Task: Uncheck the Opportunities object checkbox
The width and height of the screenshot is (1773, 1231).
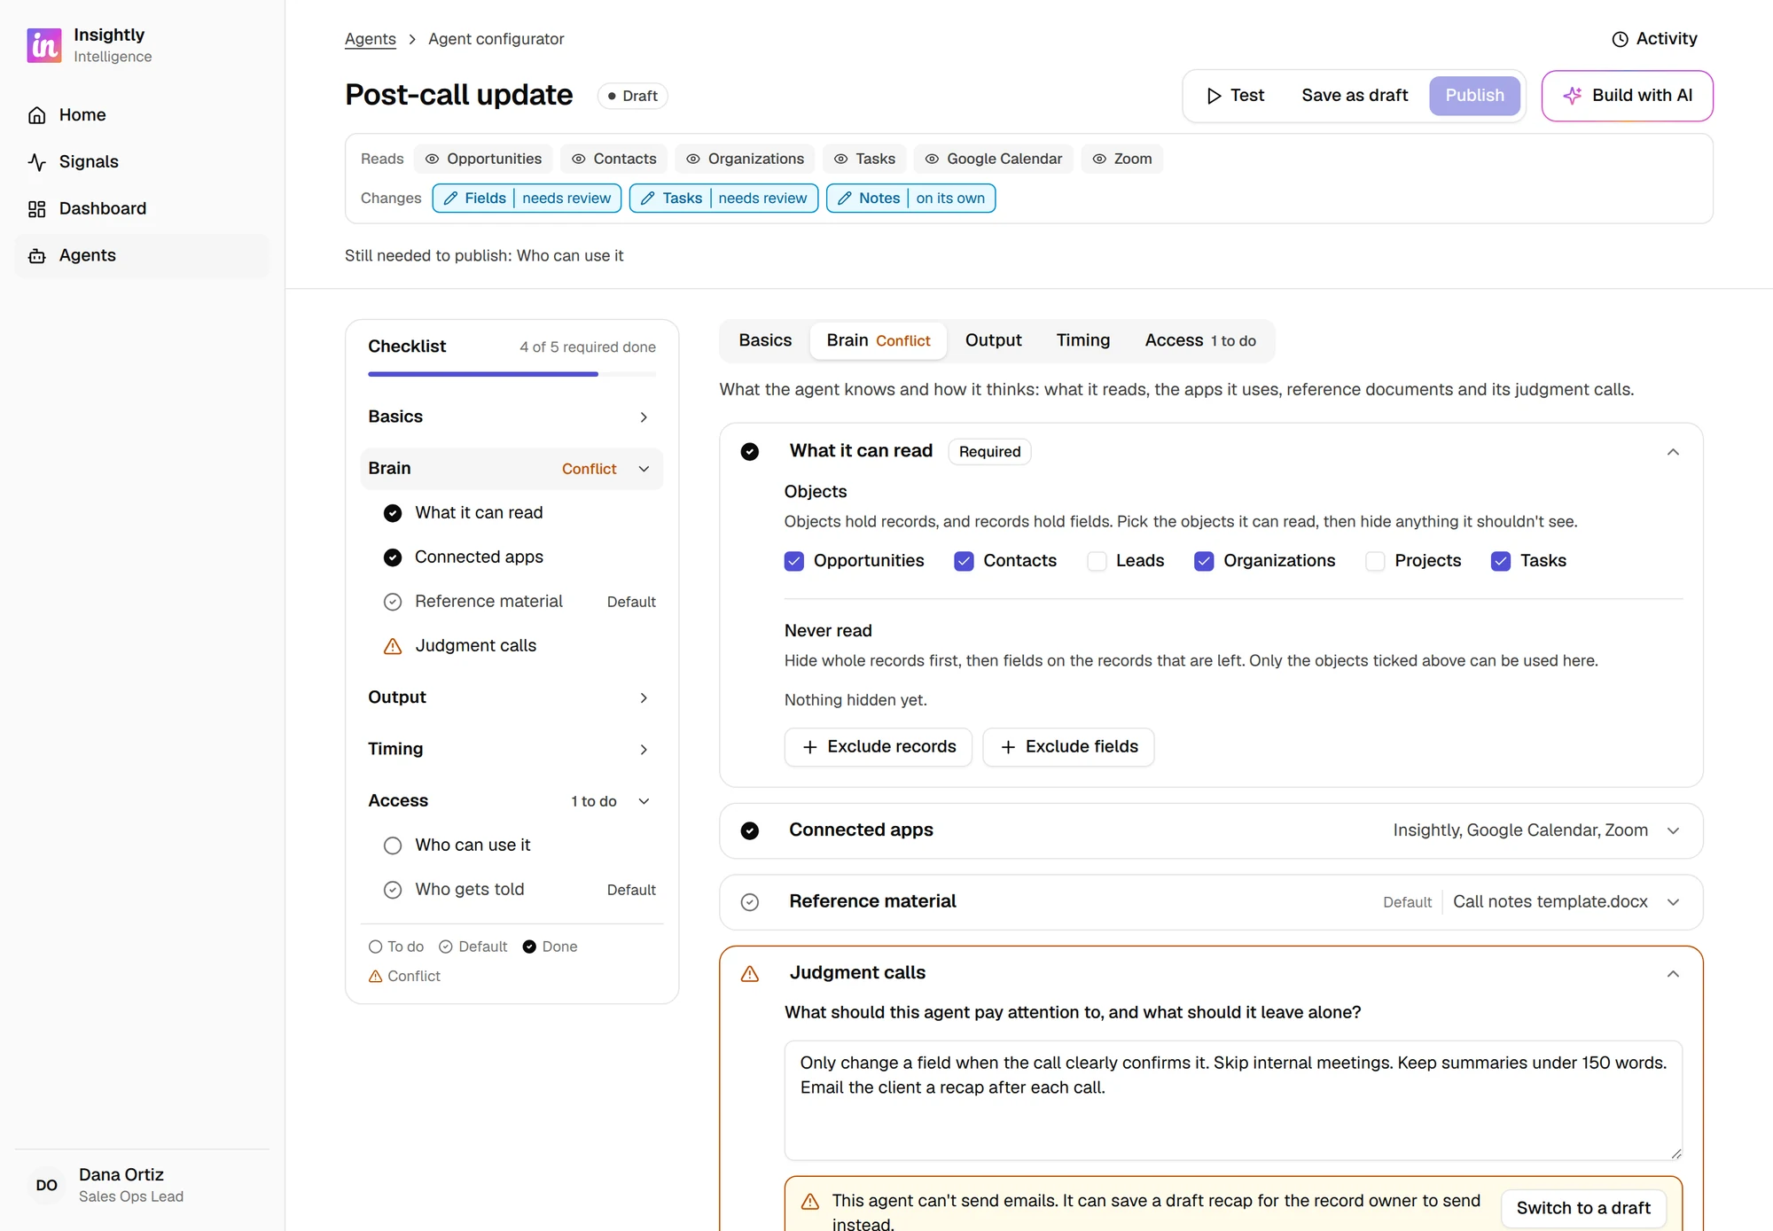Action: tap(794, 561)
